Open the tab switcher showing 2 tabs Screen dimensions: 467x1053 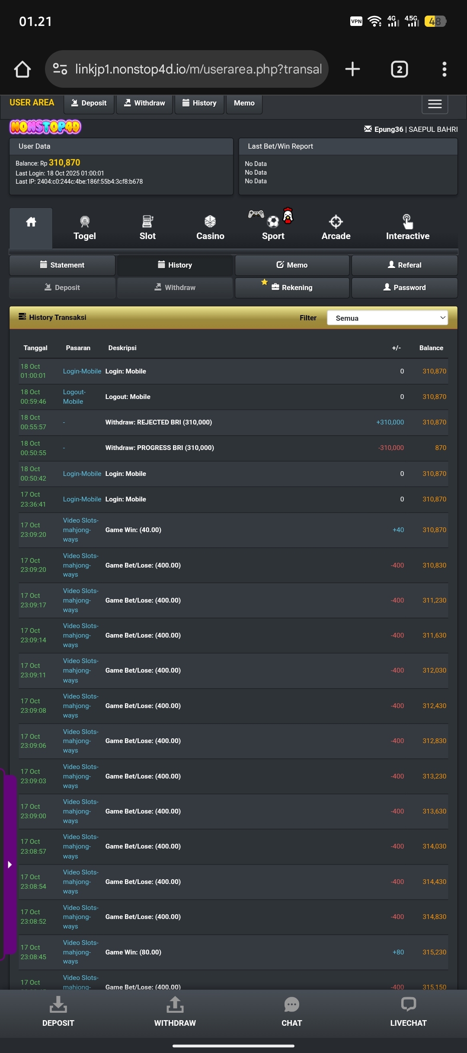tap(399, 69)
